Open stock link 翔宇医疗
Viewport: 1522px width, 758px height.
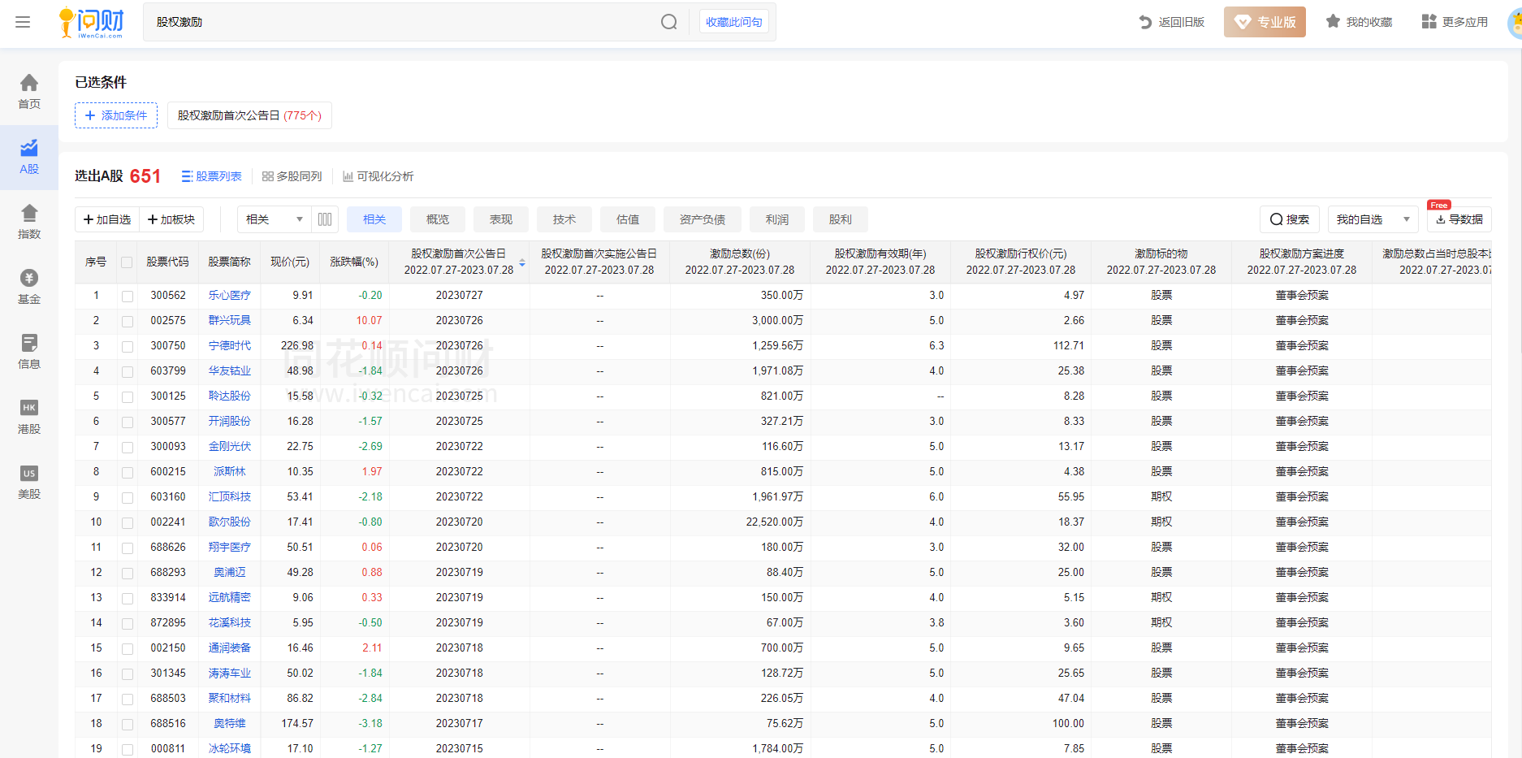click(230, 548)
